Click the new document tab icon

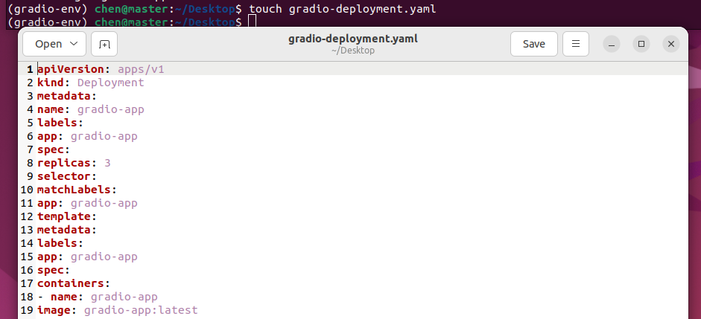[104, 44]
